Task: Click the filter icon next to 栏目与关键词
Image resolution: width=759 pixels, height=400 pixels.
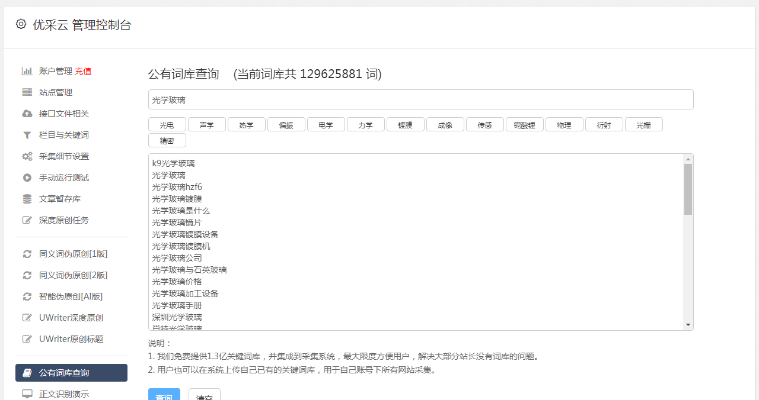Action: click(27, 135)
